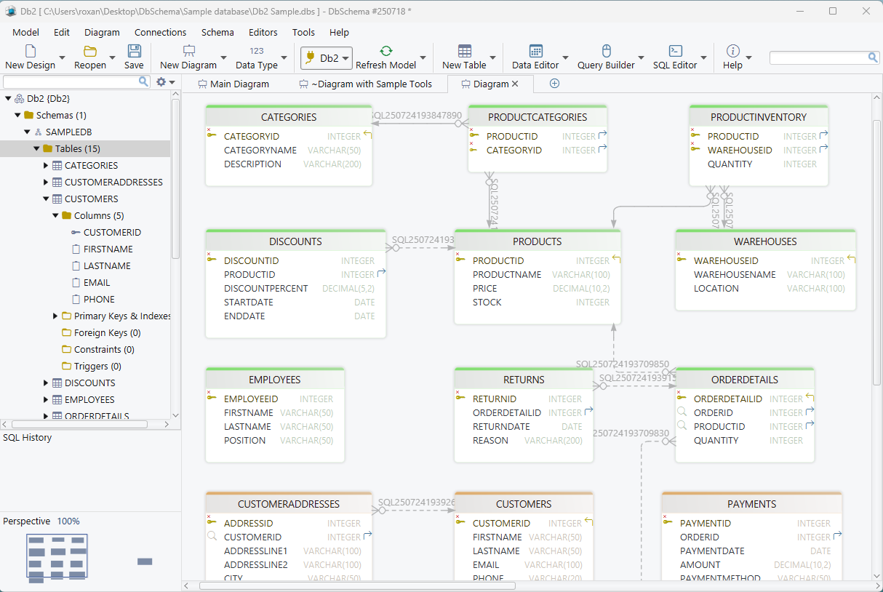The image size is (883, 592).
Task: Open the Connections menu
Action: coord(161,32)
